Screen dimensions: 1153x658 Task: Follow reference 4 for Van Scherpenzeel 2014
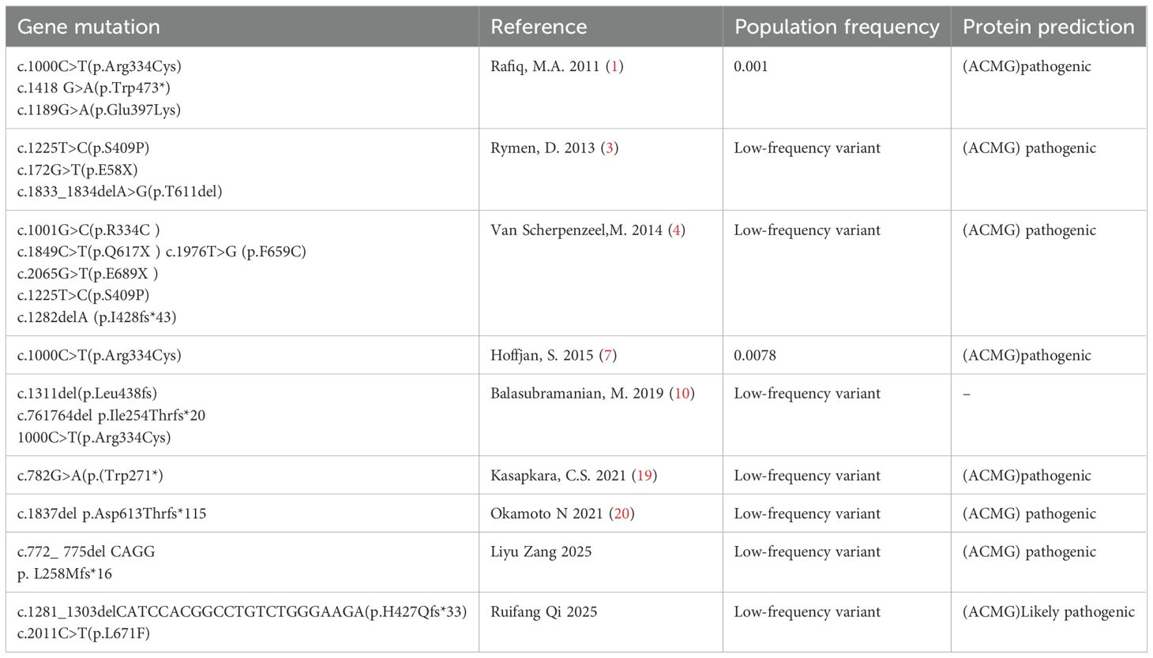coord(676,230)
